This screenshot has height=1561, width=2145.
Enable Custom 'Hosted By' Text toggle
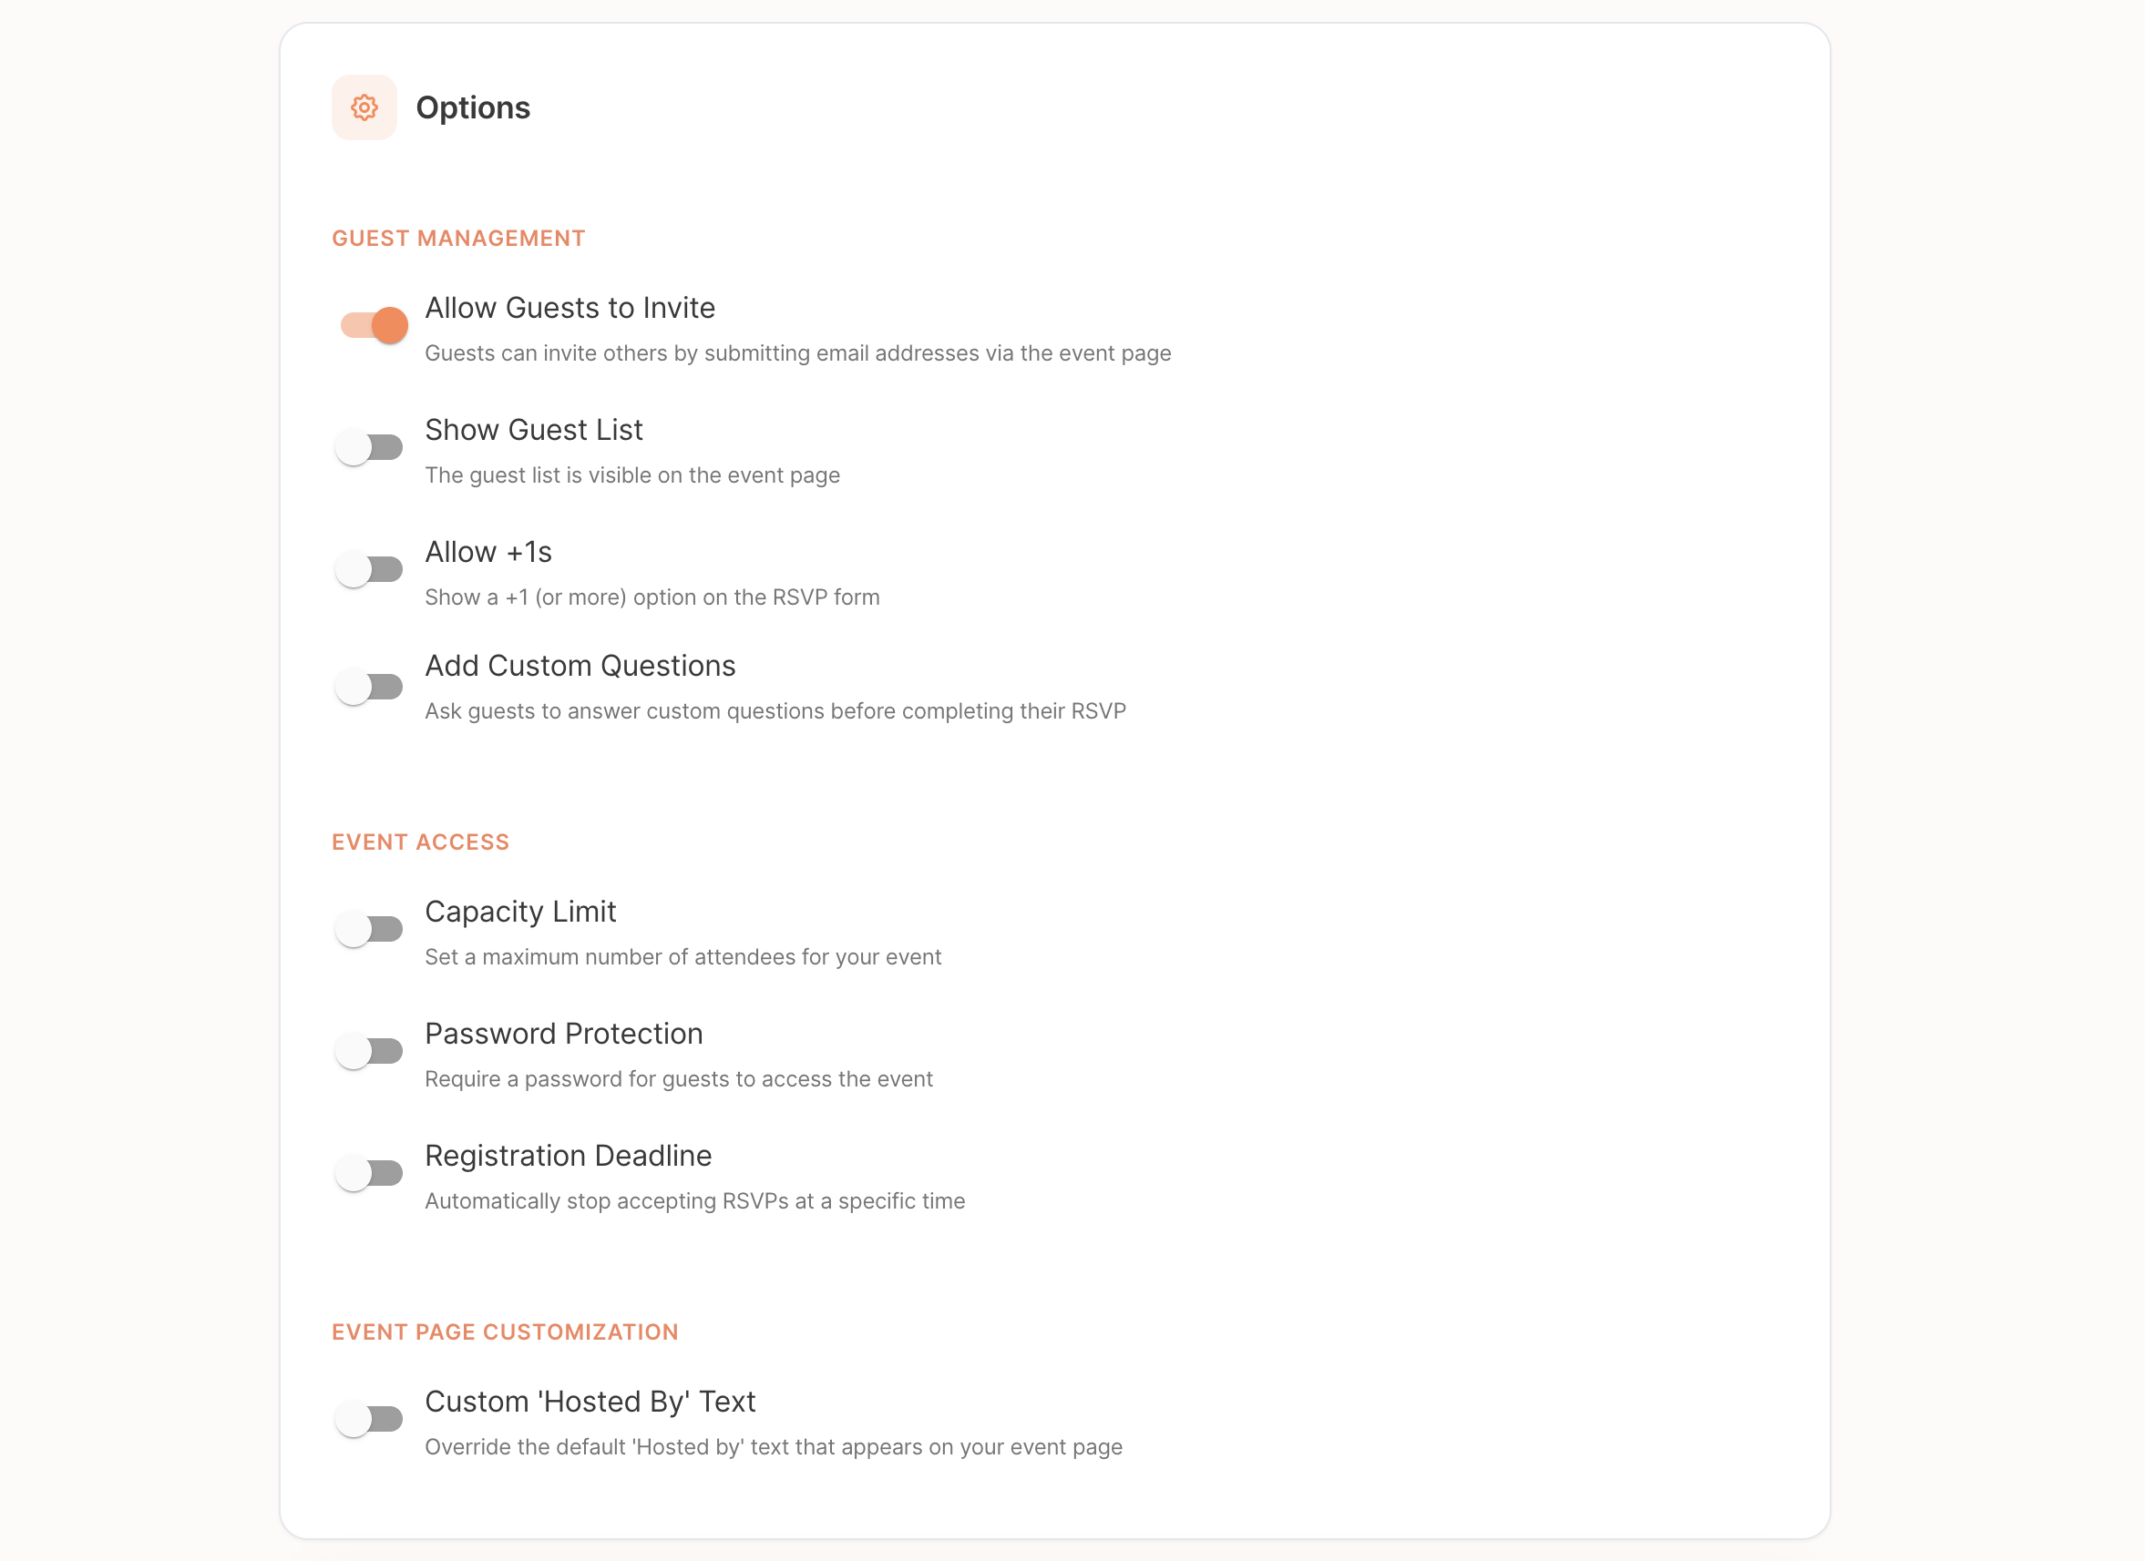(370, 1419)
